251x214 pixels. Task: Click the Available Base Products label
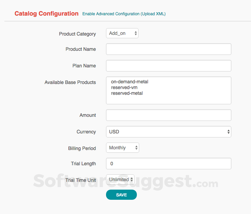point(70,82)
